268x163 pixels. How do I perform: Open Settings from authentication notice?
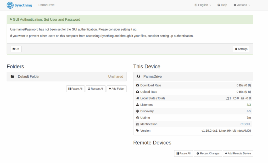(x=241, y=49)
